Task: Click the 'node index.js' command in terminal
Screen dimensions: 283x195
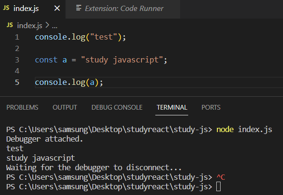Action: 244,130
